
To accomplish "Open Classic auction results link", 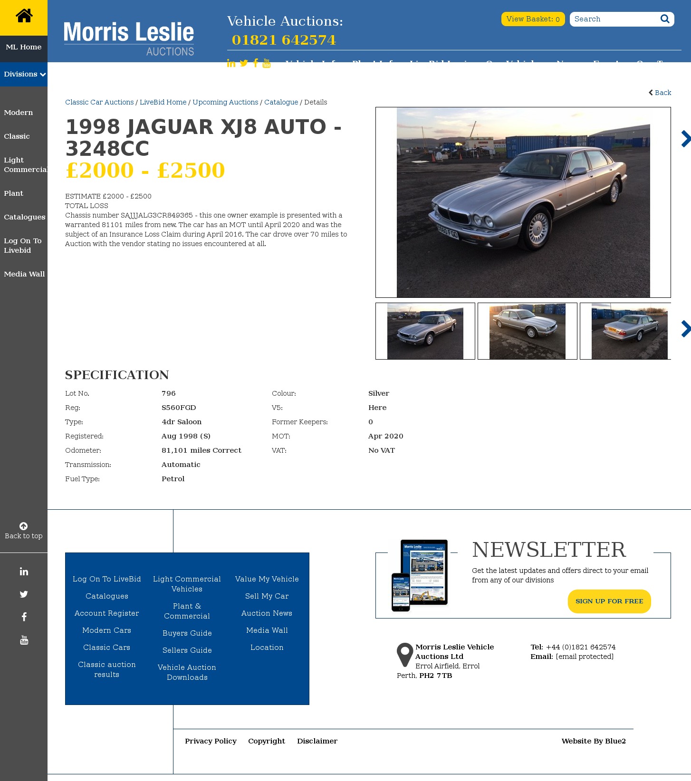I will (107, 669).
